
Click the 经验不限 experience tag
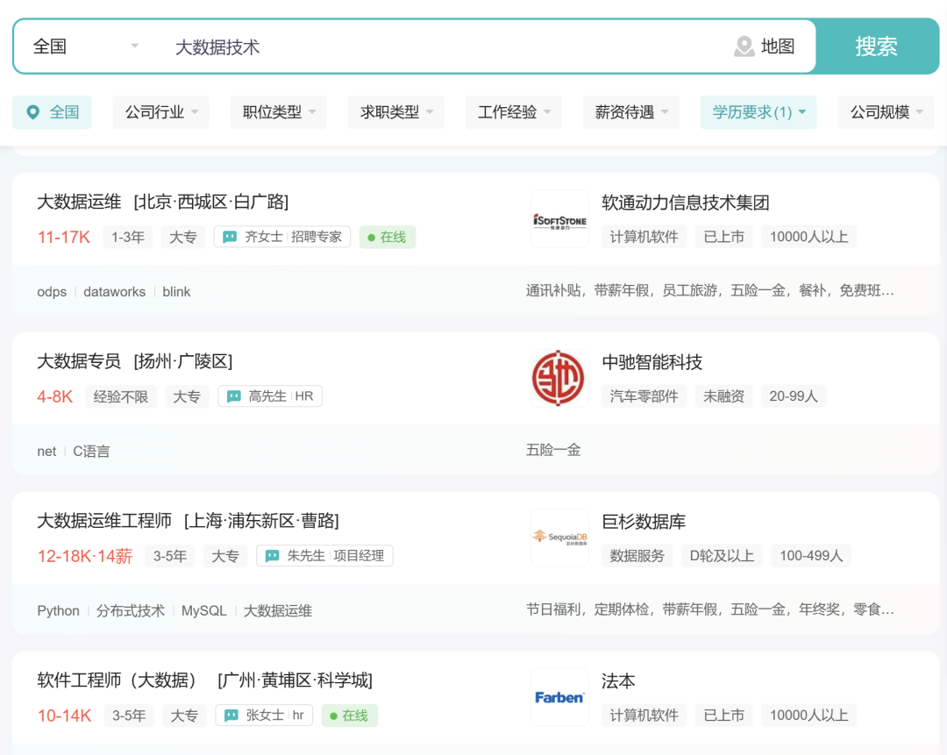click(121, 396)
